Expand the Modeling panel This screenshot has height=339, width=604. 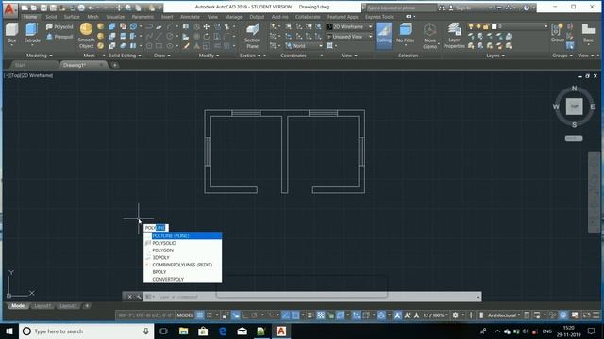39,56
